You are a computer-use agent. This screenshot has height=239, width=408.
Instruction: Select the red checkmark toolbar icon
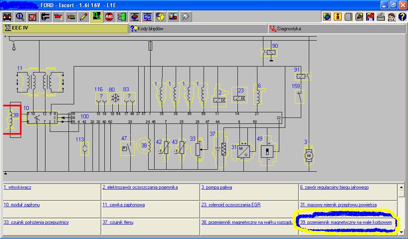[32, 17]
